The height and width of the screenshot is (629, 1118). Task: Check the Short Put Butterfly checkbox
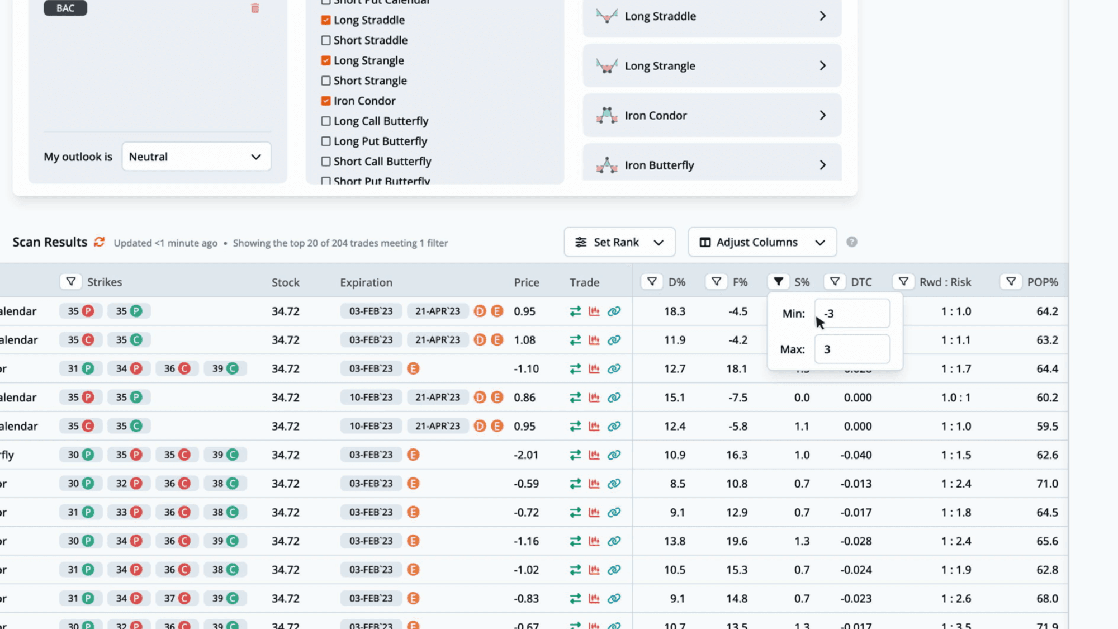pos(326,181)
